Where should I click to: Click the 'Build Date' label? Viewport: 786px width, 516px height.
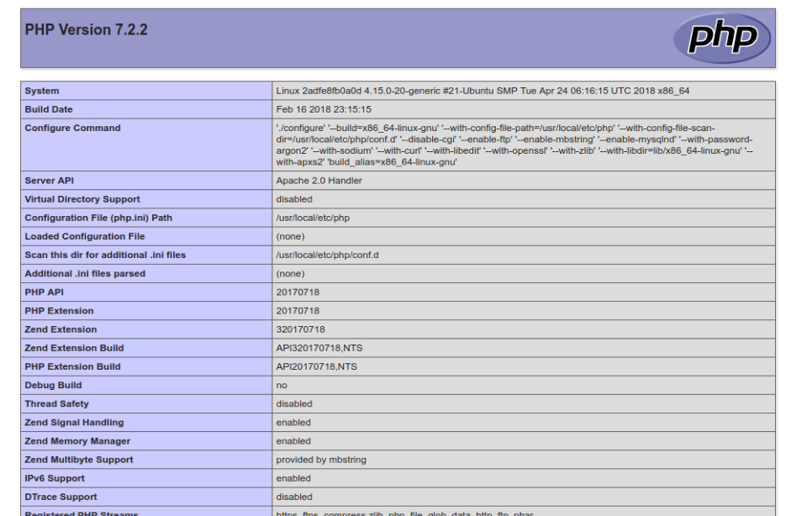coord(49,109)
